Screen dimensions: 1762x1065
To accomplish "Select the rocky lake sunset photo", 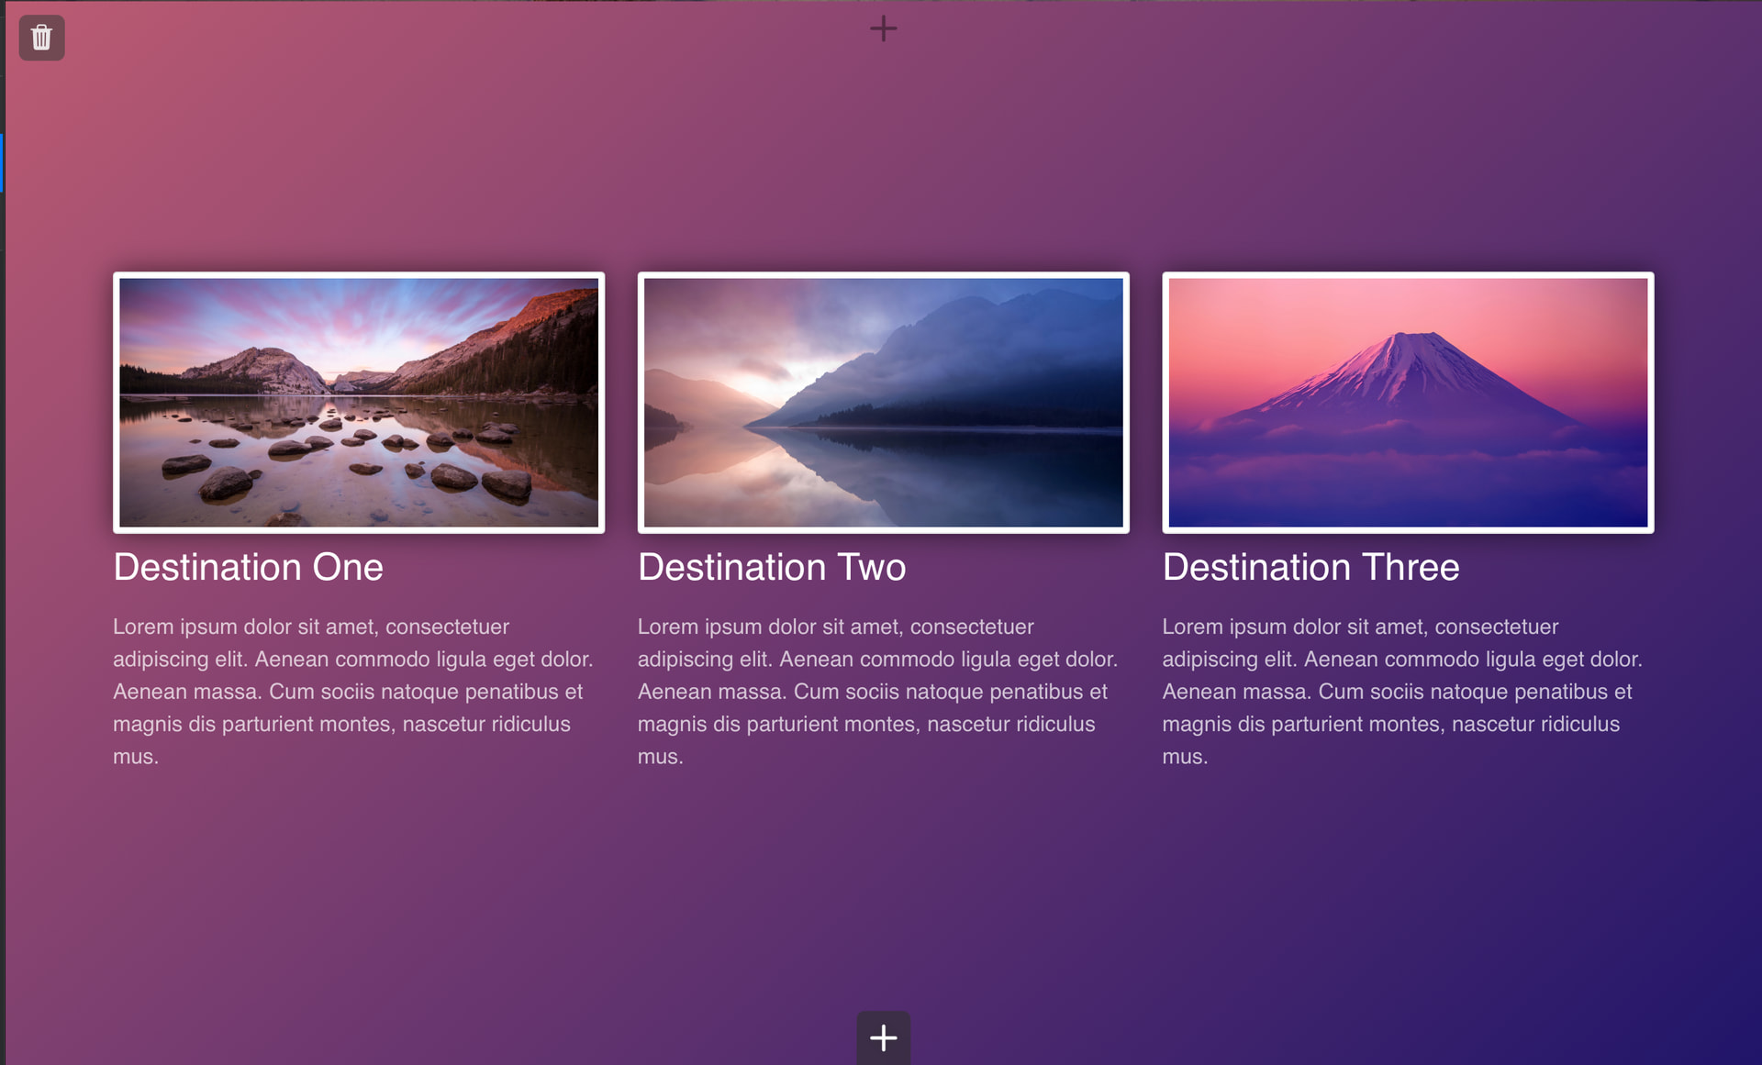I will coord(359,403).
